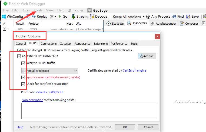Toggle the Decode toolbar button
This screenshot has width=206, height=132.
click(x=99, y=17)
